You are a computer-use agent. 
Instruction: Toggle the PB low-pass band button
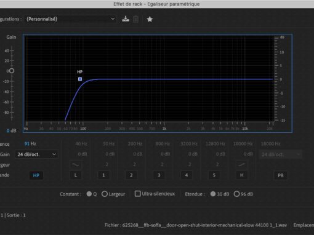tap(281, 175)
